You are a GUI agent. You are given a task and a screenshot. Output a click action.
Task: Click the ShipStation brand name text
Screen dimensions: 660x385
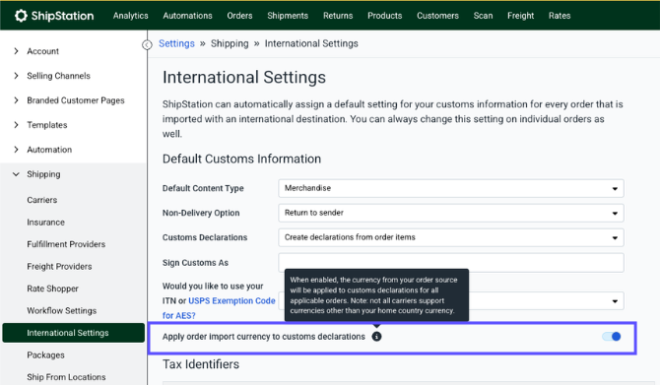click(x=62, y=16)
